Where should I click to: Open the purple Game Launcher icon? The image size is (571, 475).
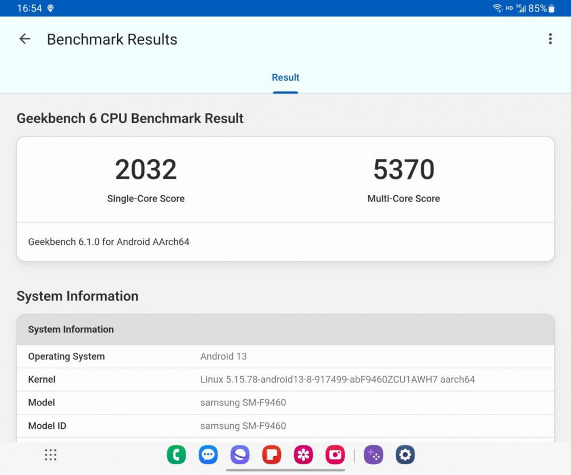tap(373, 454)
